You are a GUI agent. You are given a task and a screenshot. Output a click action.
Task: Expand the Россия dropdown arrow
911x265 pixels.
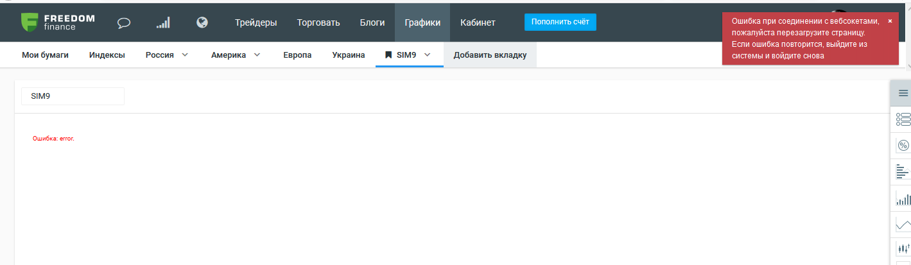coord(185,55)
